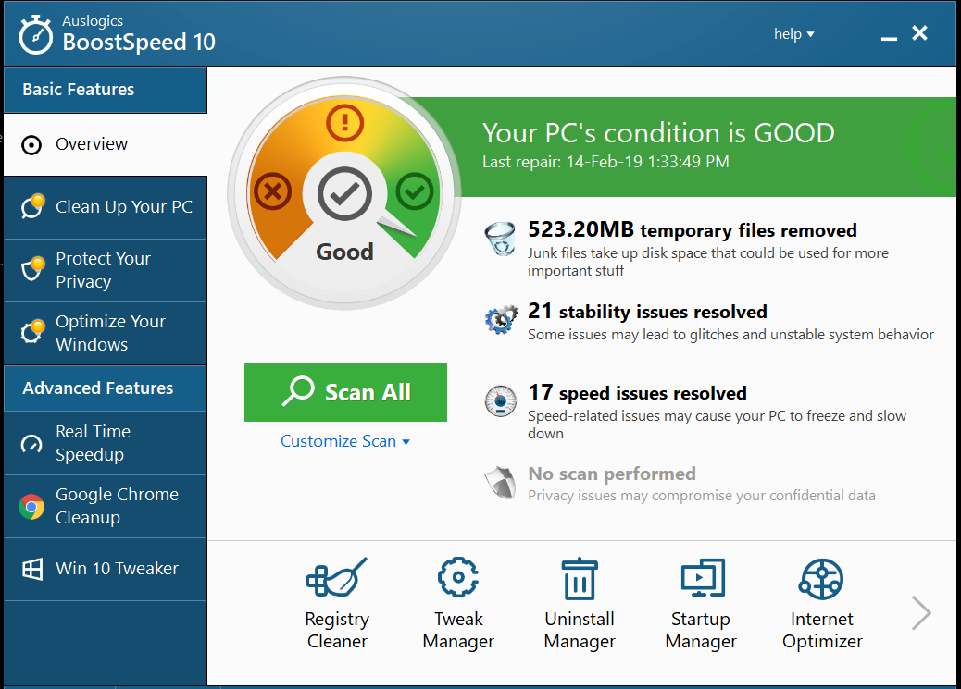Viewport: 961px width, 689px height.
Task: Expand the Customize Scan dropdown arrow
Action: (x=406, y=441)
